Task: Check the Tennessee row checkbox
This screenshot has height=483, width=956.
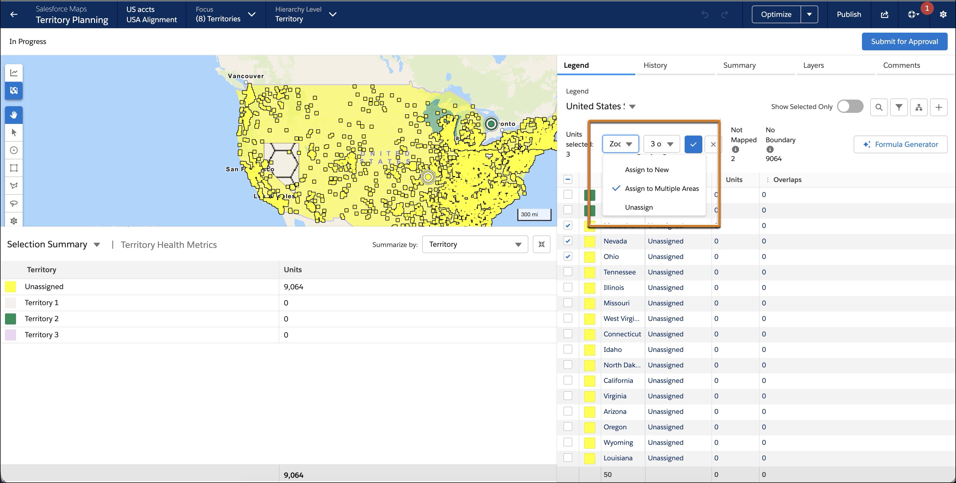Action: [x=568, y=272]
